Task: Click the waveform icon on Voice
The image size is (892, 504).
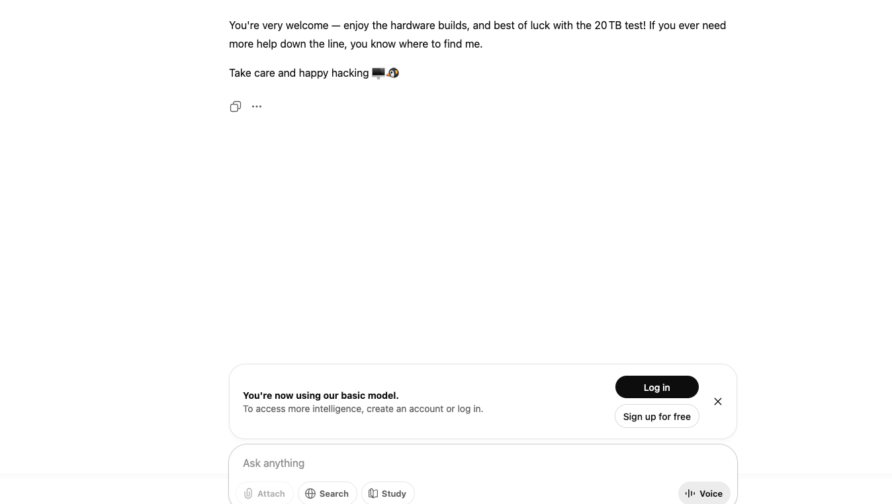Action: point(690,493)
